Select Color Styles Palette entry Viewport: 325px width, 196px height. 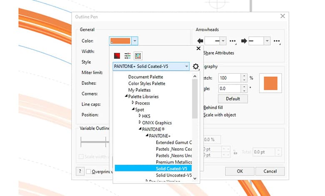(147, 83)
